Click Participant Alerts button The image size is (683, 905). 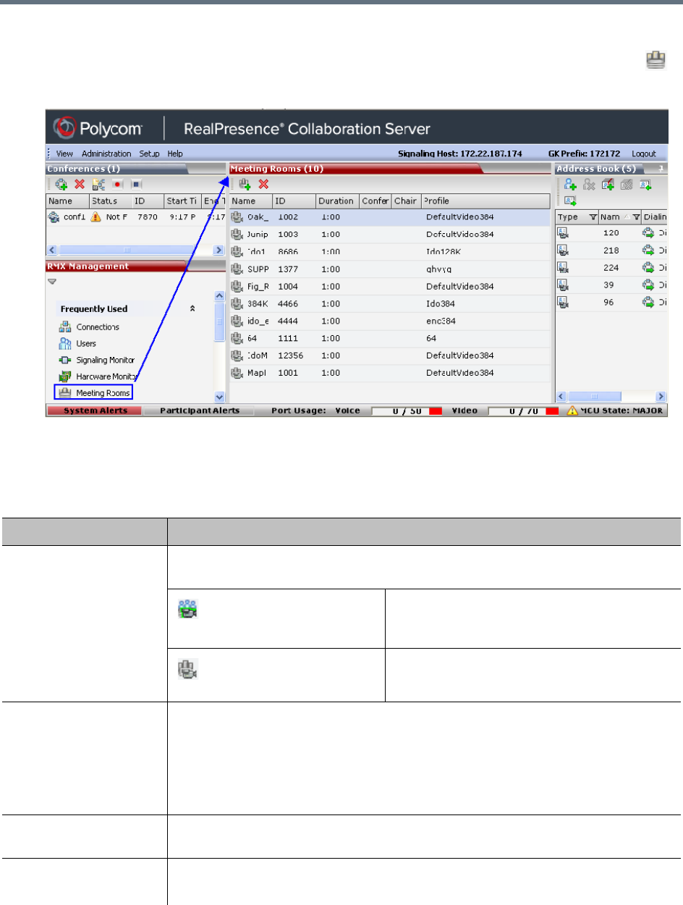pos(200,411)
